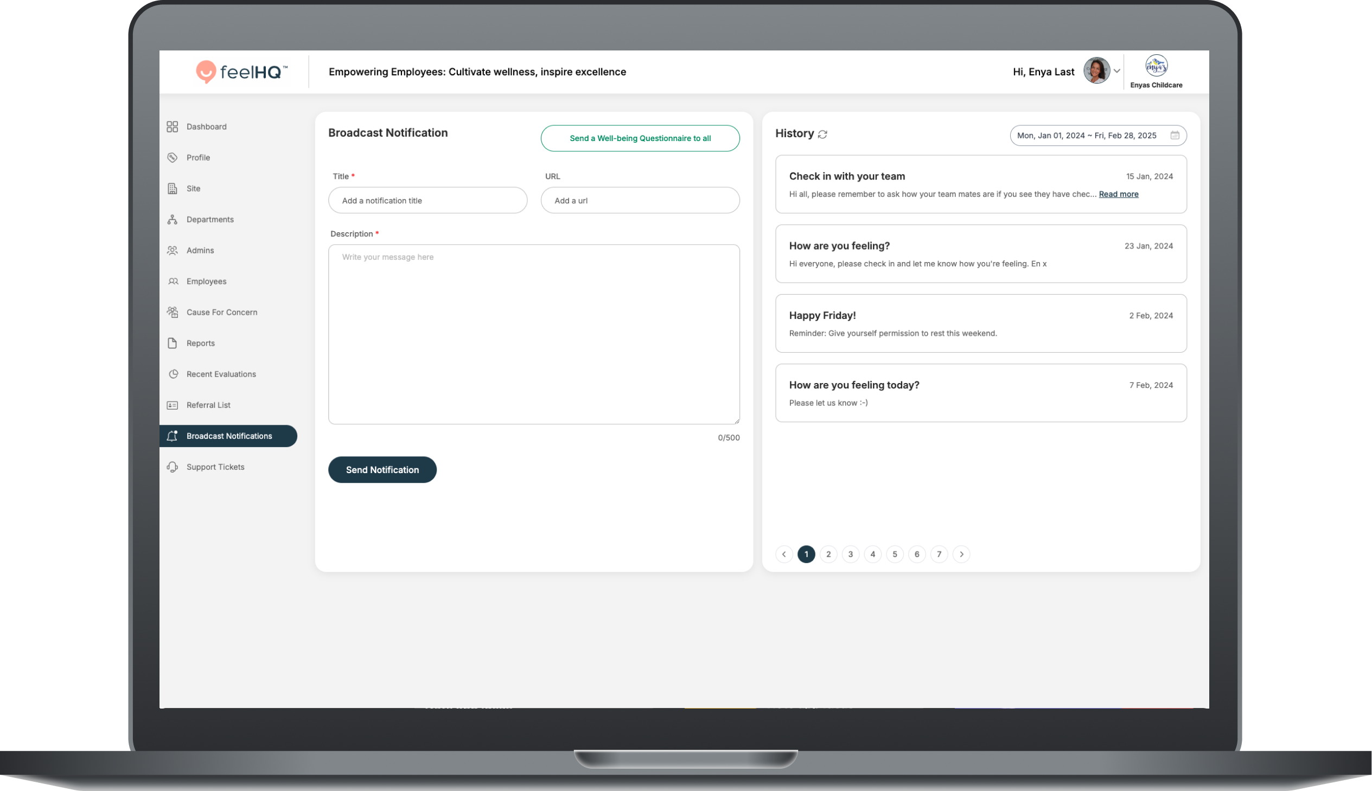Click the '23 Jan, 2024' date
1372x791 pixels.
[x=1148, y=246]
